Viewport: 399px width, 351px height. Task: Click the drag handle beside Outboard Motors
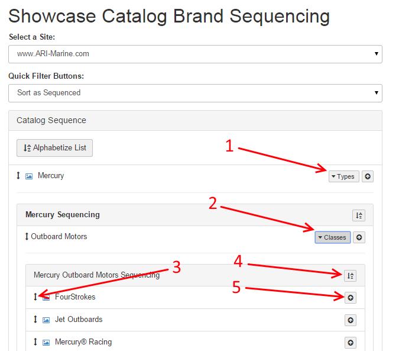pos(27,236)
